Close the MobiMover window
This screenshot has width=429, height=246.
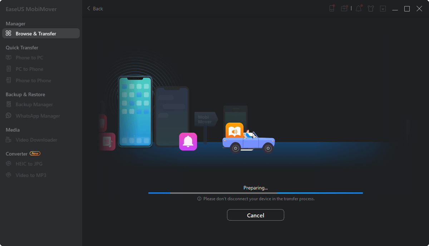coord(419,9)
